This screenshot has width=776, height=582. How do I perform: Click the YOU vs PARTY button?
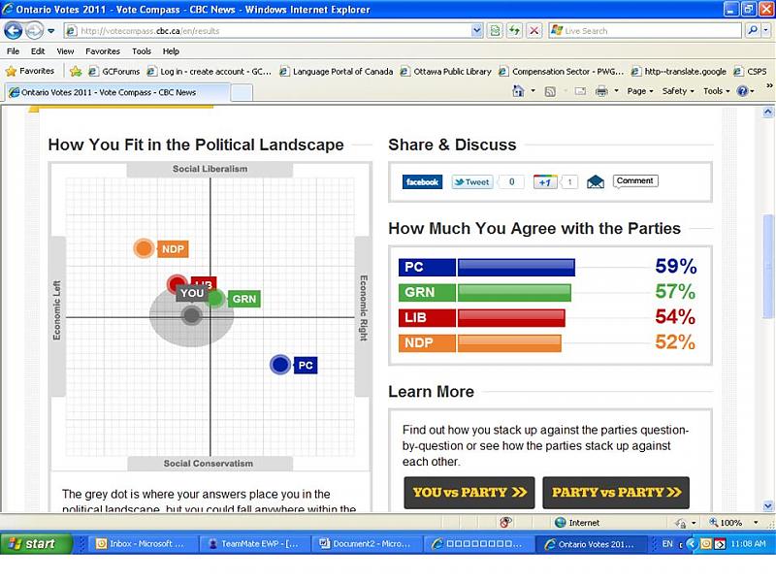(x=469, y=492)
